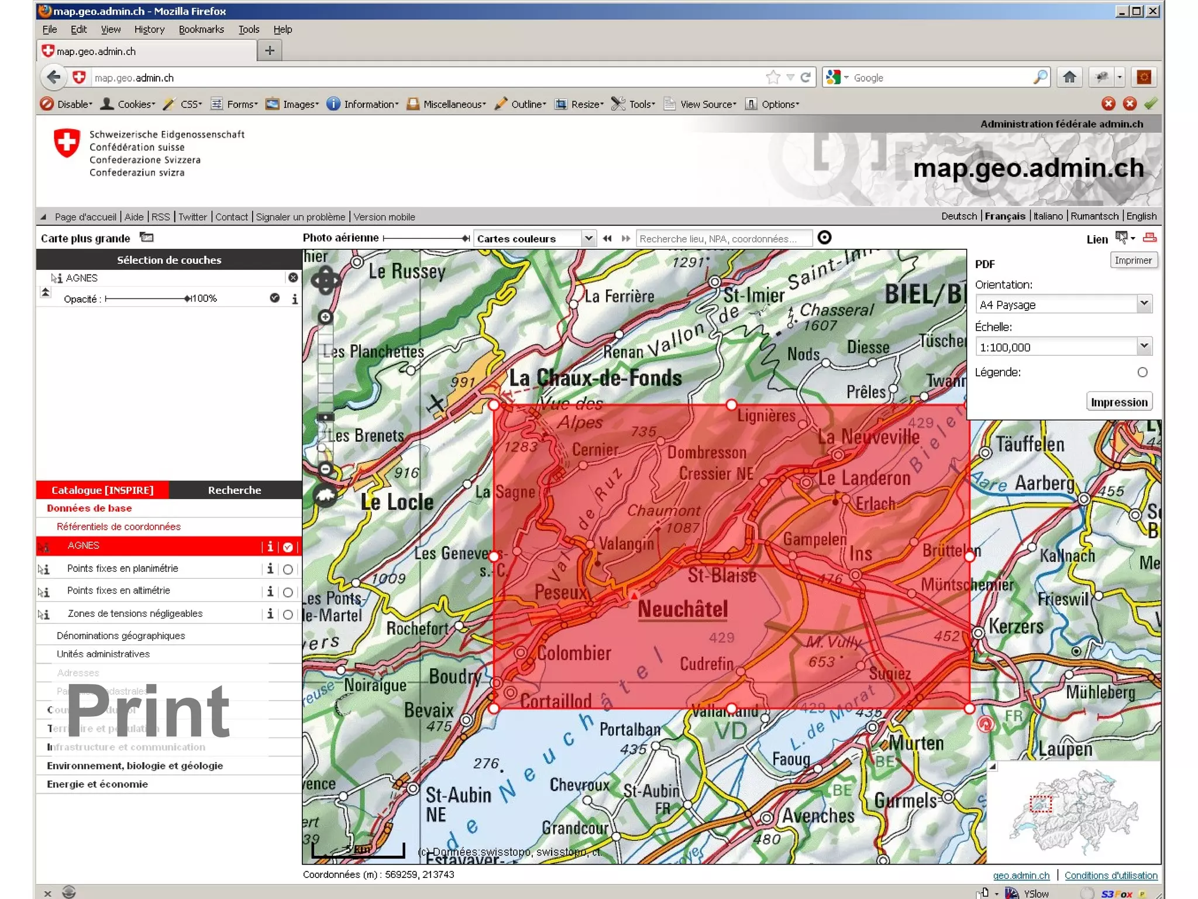The image size is (1198, 899).
Task: Open the Cartes couleurs dropdown
Action: [588, 238]
